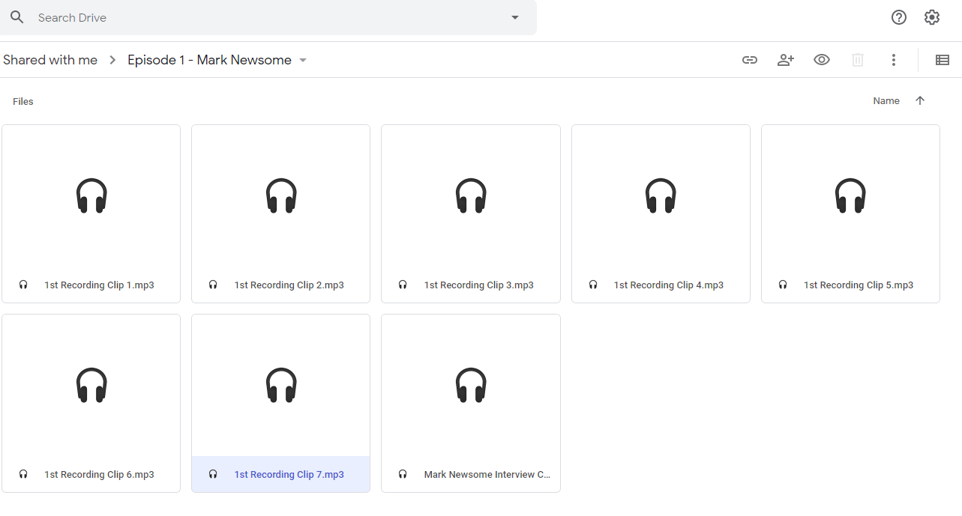Viewport: 962px width, 516px height.
Task: Focus the Search Drive field
Action: click(x=268, y=17)
